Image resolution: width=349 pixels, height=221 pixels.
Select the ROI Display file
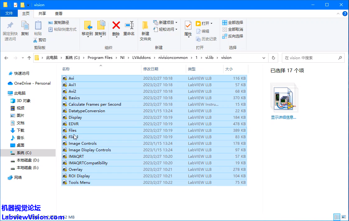(154, 176)
